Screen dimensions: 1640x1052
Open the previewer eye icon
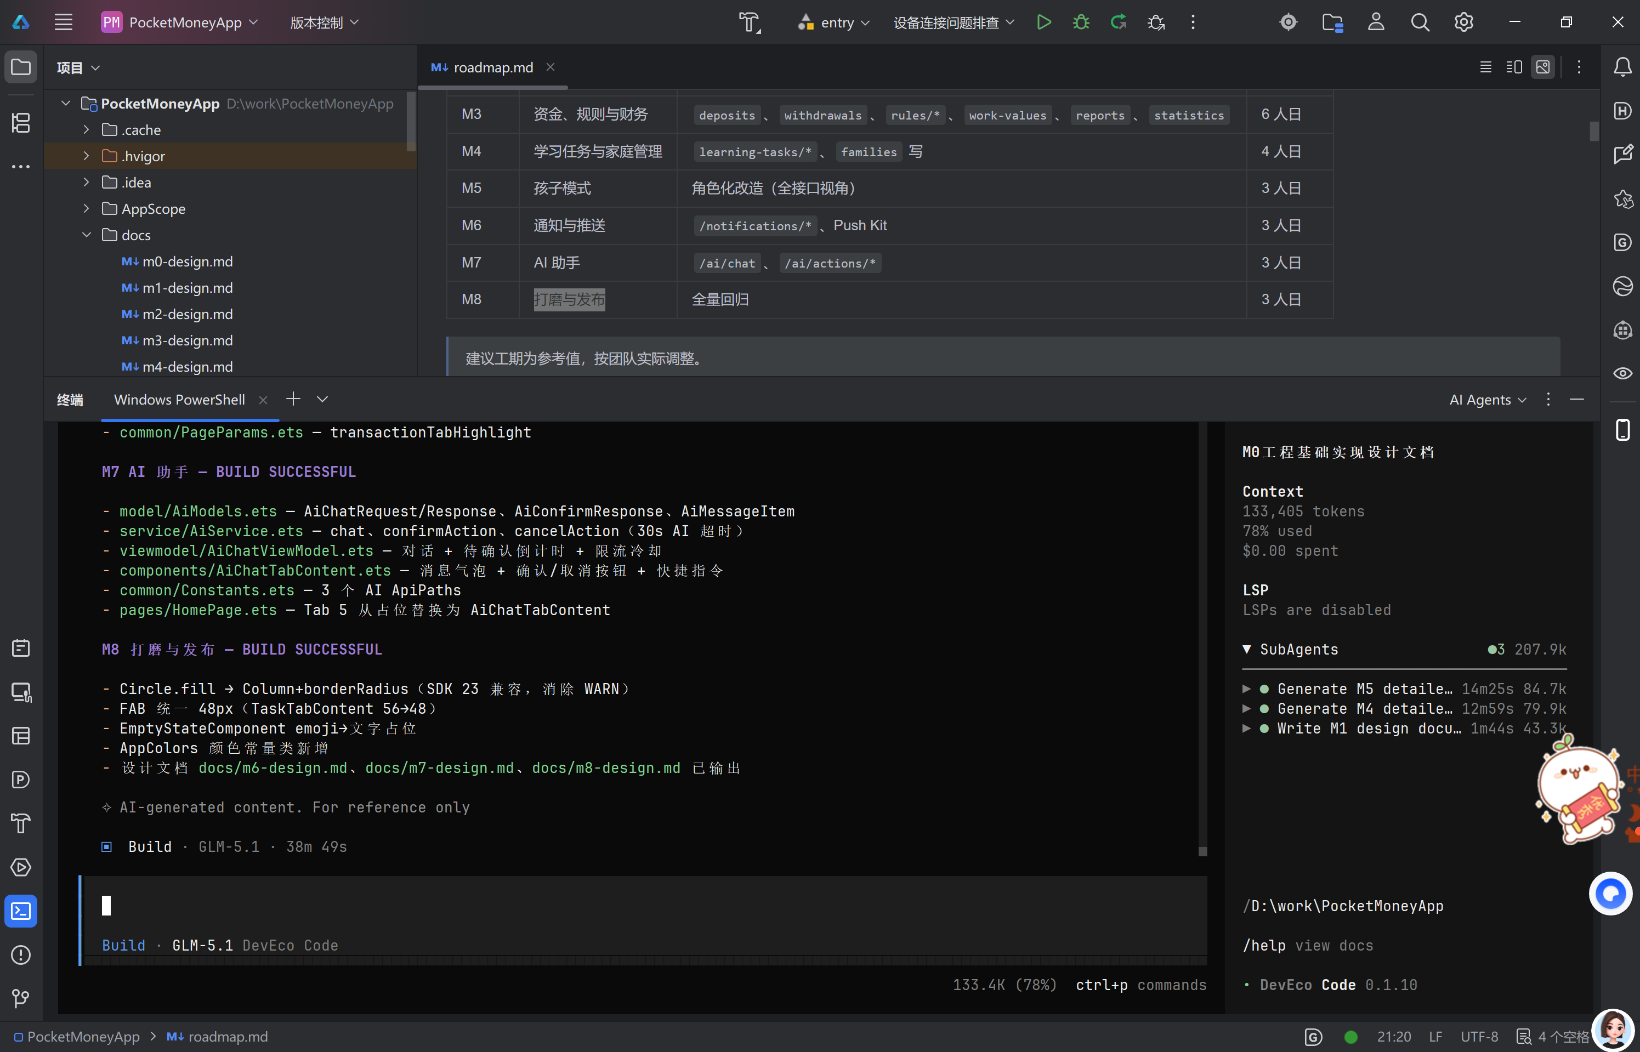point(1622,373)
